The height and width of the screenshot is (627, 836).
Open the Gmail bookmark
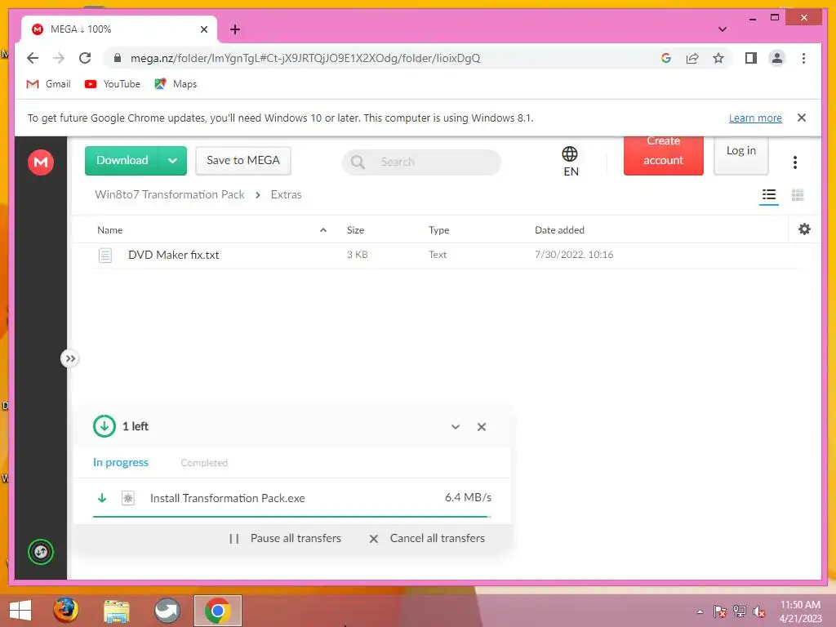point(48,84)
